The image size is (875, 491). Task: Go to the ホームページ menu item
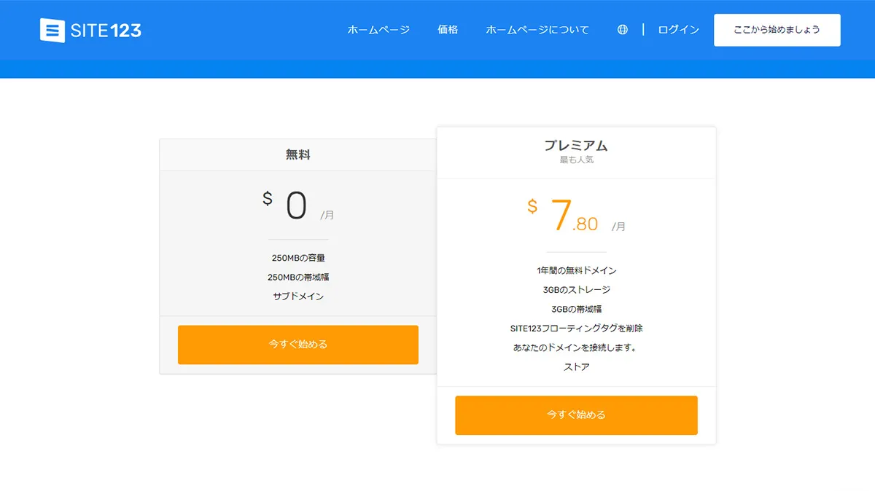[378, 30]
